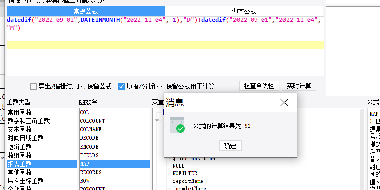The height and width of the screenshot is (190, 380).
Task: Uncheck 填报/分析时,保留公式用于计算 checkbox
Action: pyautogui.click(x=121, y=86)
